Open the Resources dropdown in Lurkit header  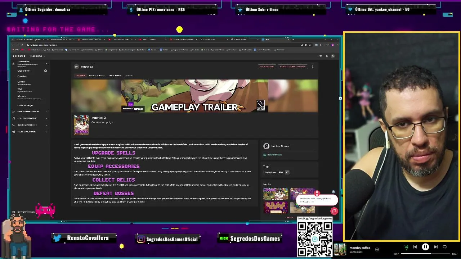coord(37,56)
